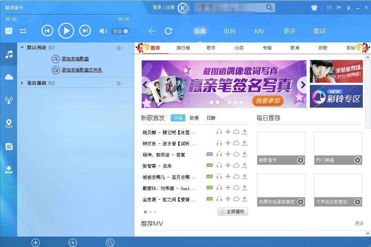Collapse the 默认列表 playlist
Image resolution: width=371 pixels, height=247 pixels.
coord(22,48)
